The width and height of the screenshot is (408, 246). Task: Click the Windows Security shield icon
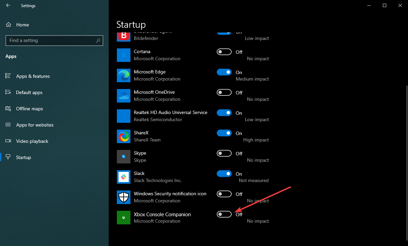pos(124,197)
